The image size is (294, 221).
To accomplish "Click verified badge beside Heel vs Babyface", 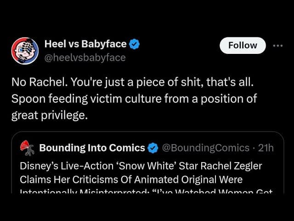I will [134, 44].
